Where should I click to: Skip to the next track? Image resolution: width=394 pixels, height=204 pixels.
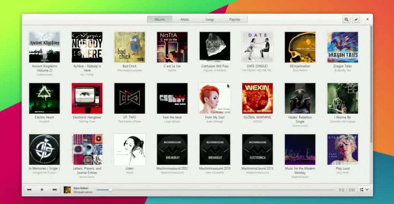pyautogui.click(x=55, y=190)
